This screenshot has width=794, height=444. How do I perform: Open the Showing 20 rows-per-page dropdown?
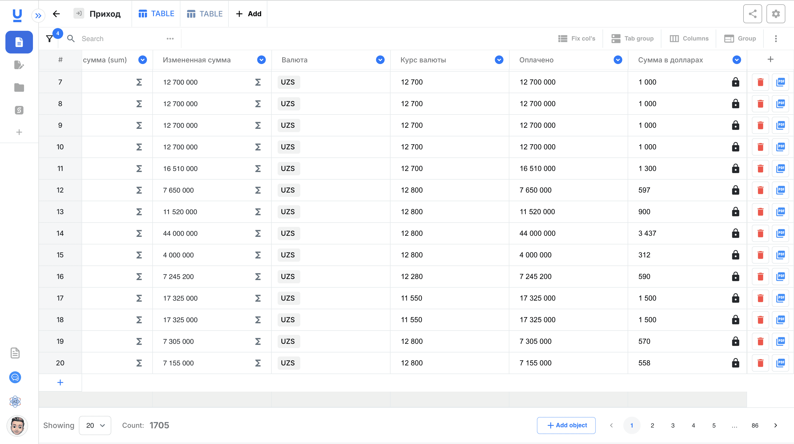click(x=95, y=425)
